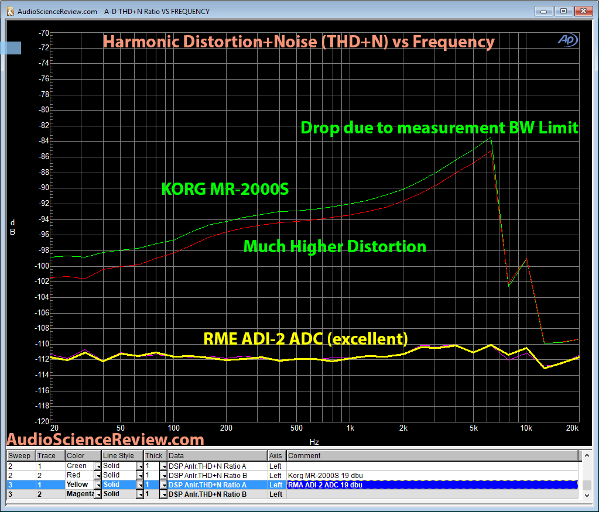599x512 pixels.
Task: Click the legend table scrollbar thumb
Action: tap(587, 484)
